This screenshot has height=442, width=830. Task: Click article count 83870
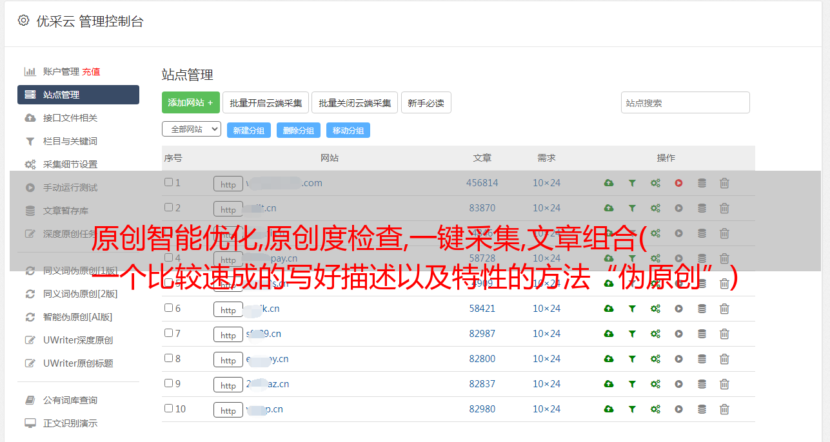482,208
